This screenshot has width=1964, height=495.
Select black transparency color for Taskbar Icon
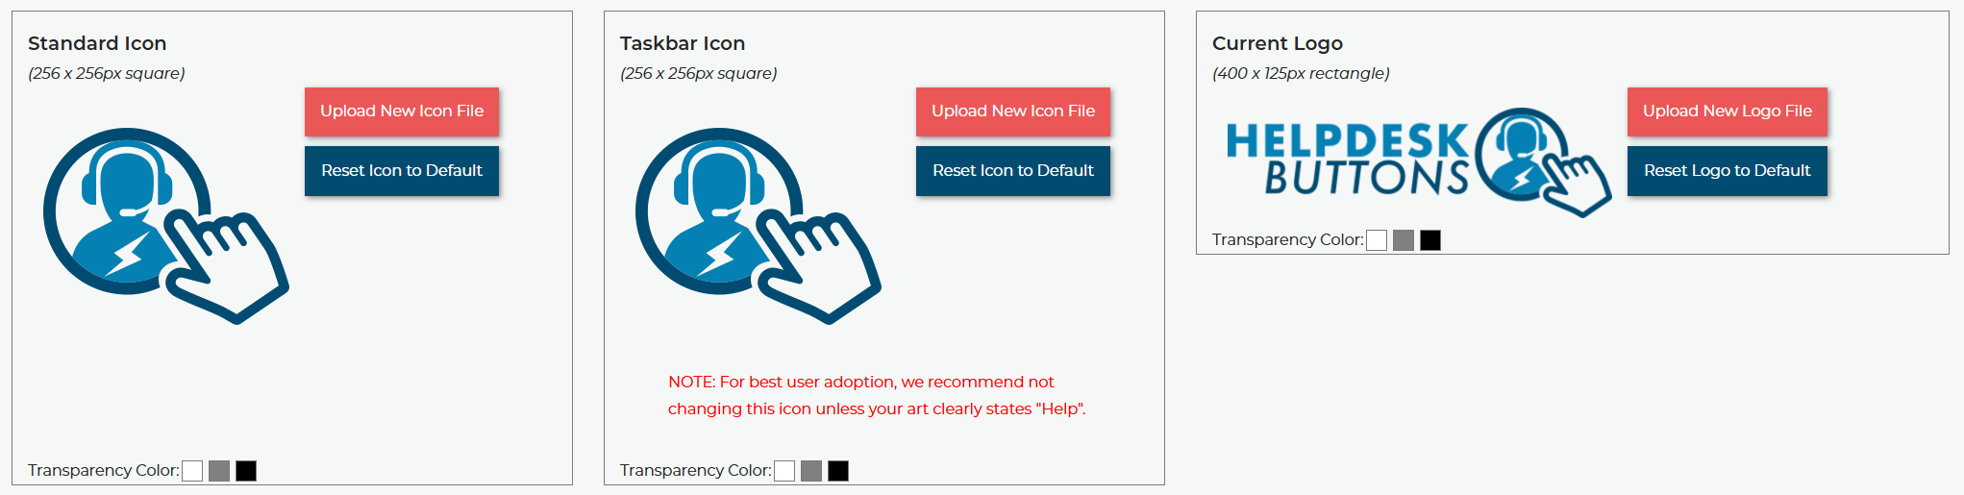pos(838,471)
